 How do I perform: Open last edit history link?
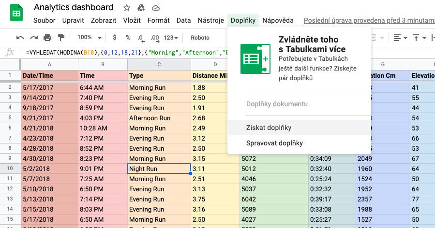point(369,20)
